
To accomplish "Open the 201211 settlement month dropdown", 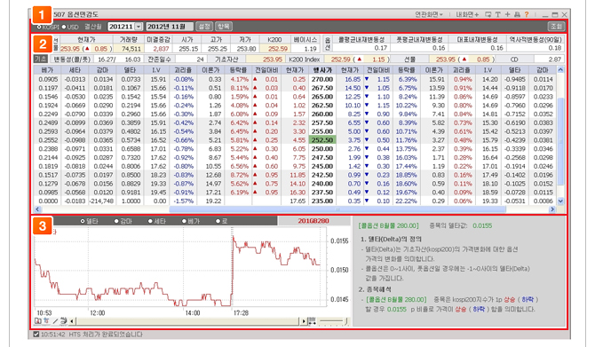I will 139,27.
